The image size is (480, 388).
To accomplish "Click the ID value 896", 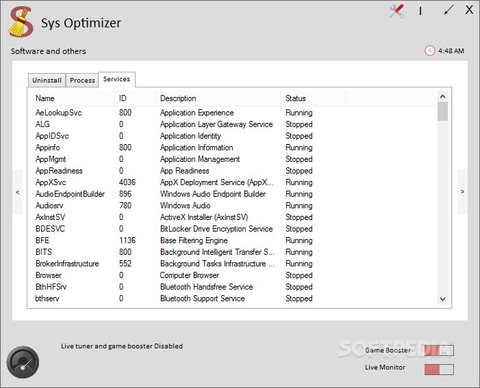I will coord(125,194).
